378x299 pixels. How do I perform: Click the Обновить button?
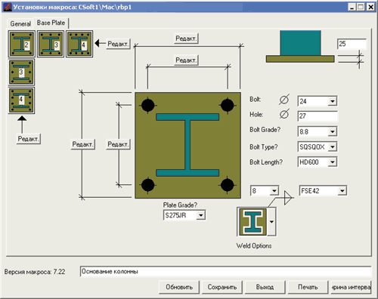coord(179,287)
